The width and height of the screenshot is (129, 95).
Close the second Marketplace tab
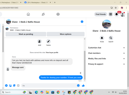50,3
